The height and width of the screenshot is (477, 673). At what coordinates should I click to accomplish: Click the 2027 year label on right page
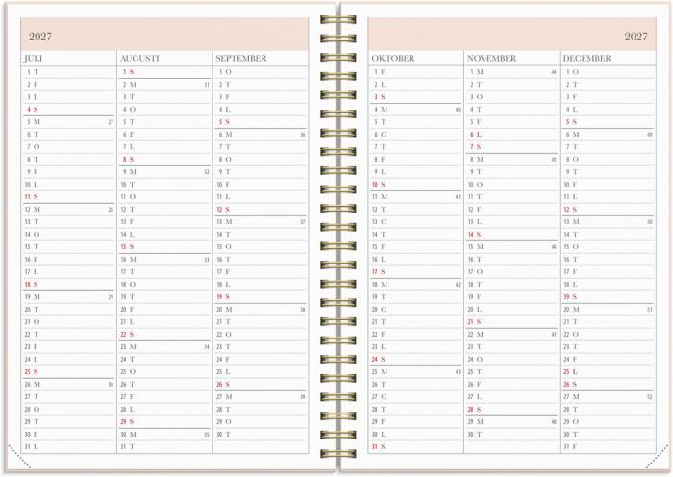point(636,37)
